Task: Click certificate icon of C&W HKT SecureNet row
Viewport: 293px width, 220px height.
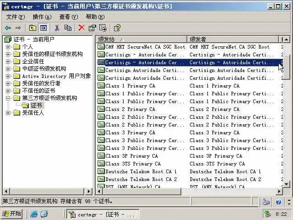Action: point(101,47)
